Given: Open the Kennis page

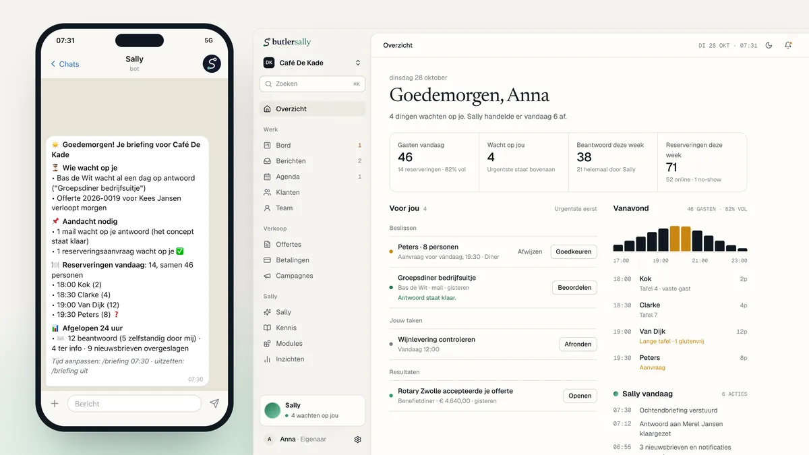Looking at the screenshot, I should [312, 328].
